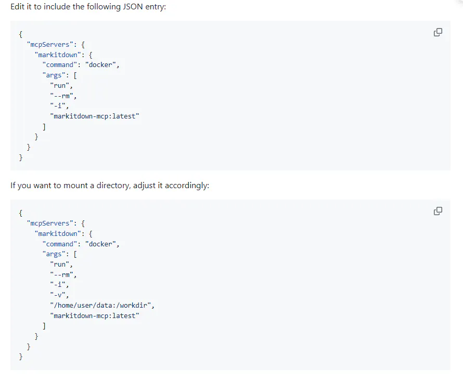Click the "If you want to mount a directory" sentence
The height and width of the screenshot is (382, 463).
(110, 185)
